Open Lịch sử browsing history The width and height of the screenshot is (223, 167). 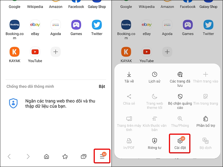pyautogui.click(x=154, y=77)
